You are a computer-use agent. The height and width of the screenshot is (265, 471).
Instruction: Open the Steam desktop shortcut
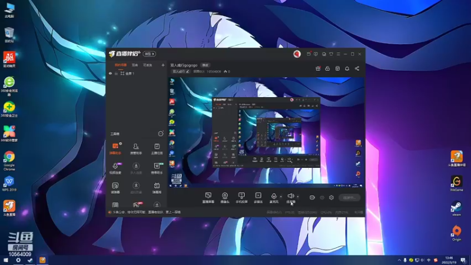click(x=456, y=208)
